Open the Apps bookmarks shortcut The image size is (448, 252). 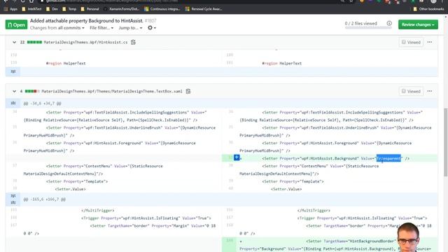[x=10, y=9]
